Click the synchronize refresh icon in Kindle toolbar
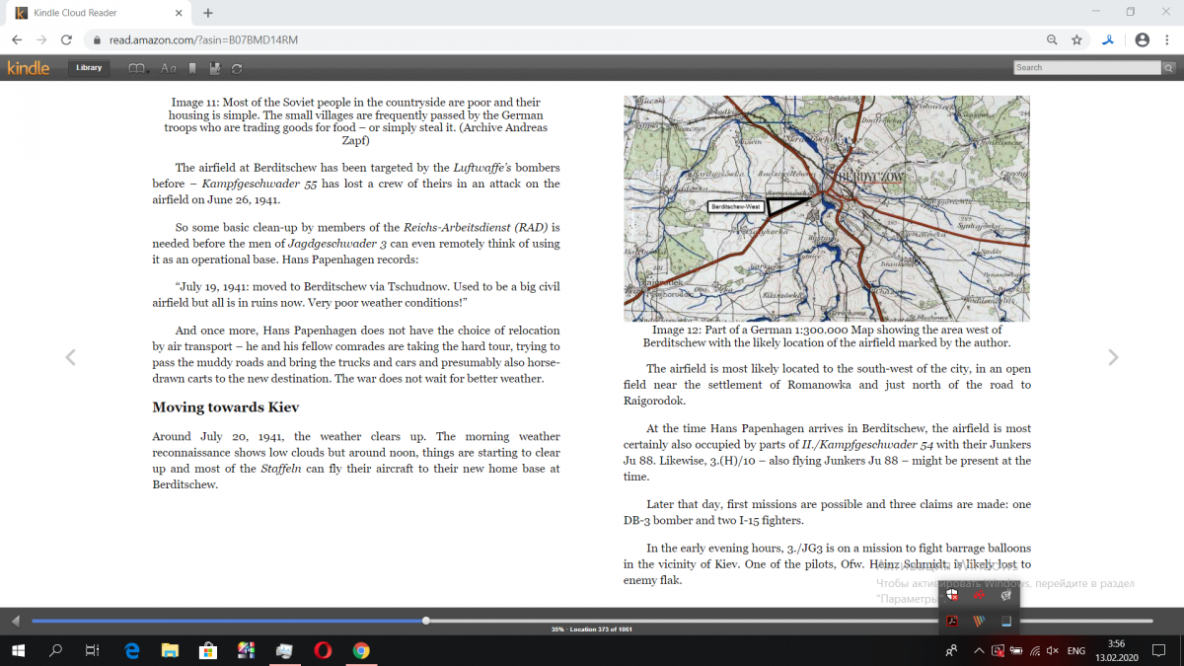The width and height of the screenshot is (1184, 666). click(x=237, y=68)
